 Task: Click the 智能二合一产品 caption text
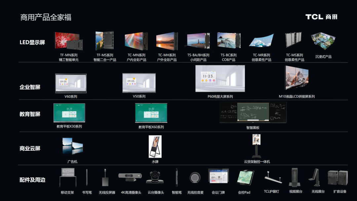105,60
